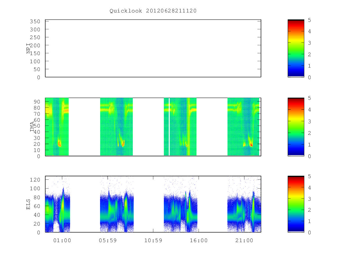Click the NPI panel color bar

click(296, 48)
